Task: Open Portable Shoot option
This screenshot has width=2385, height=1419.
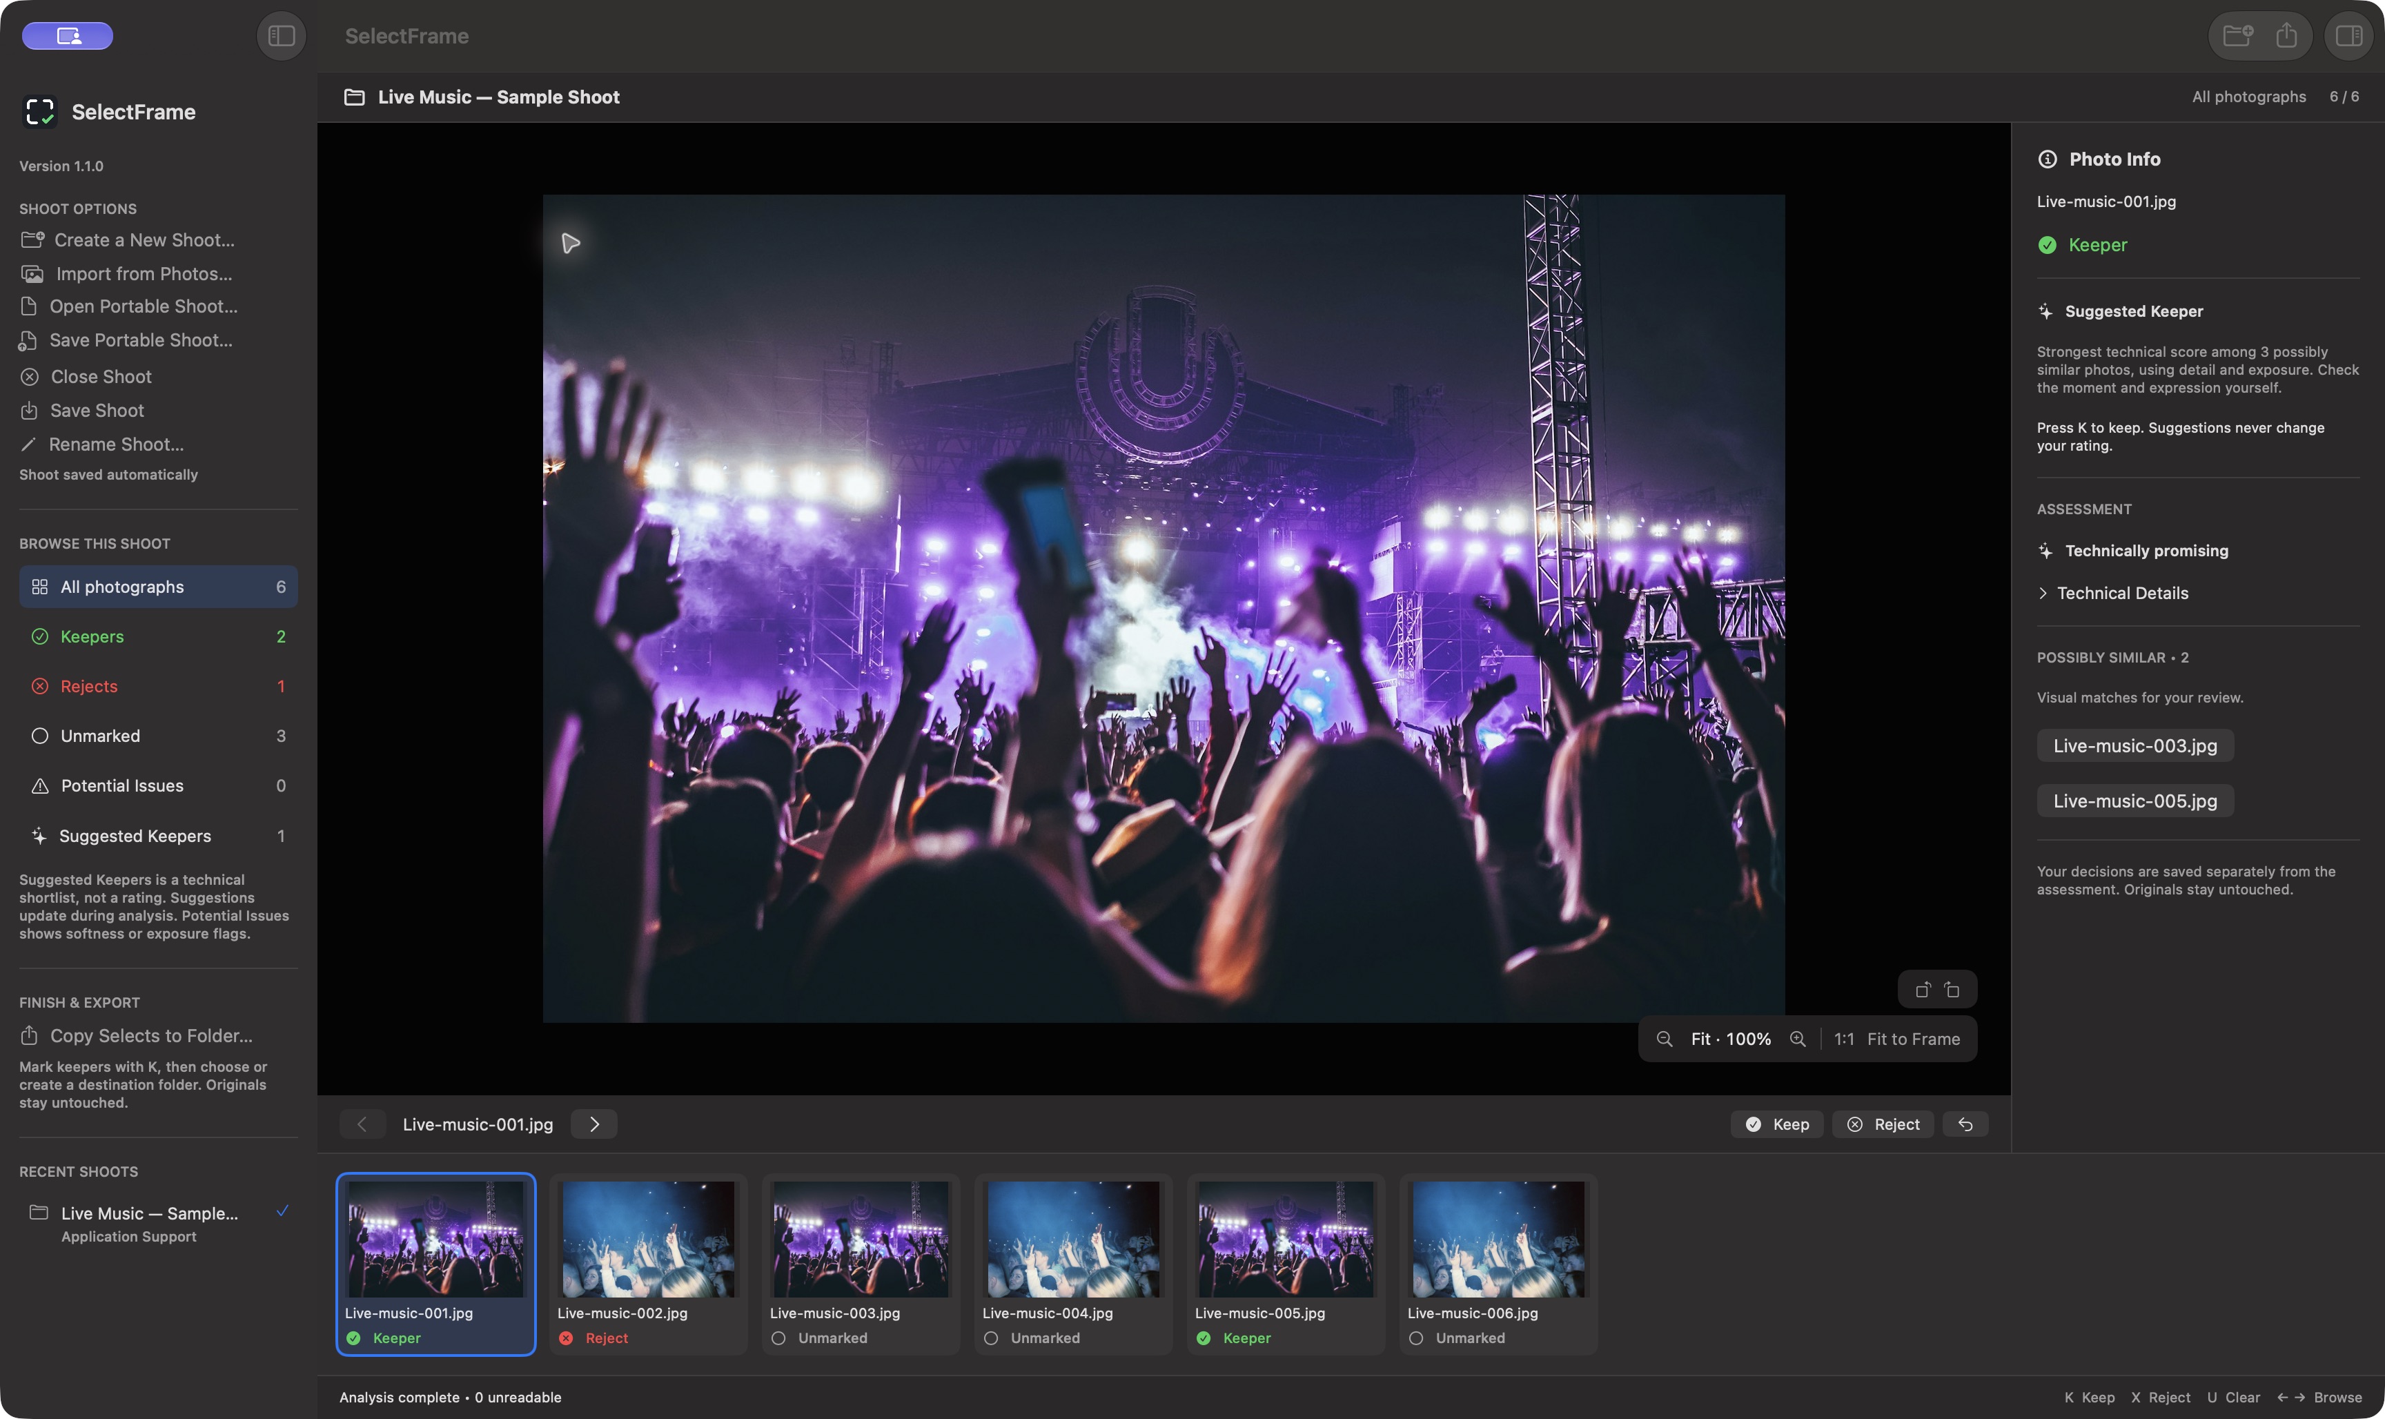Action: point(129,307)
